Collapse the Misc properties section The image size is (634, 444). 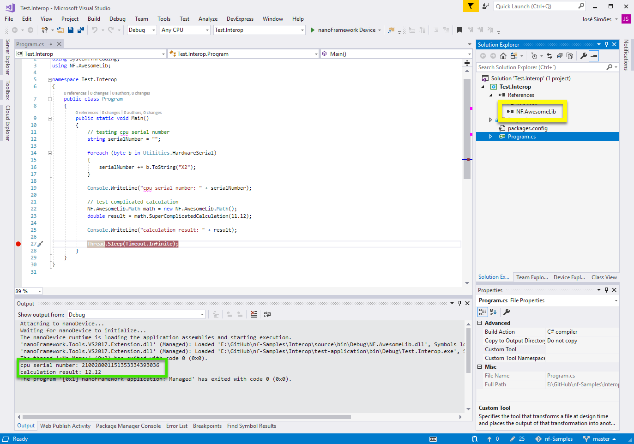pos(480,367)
